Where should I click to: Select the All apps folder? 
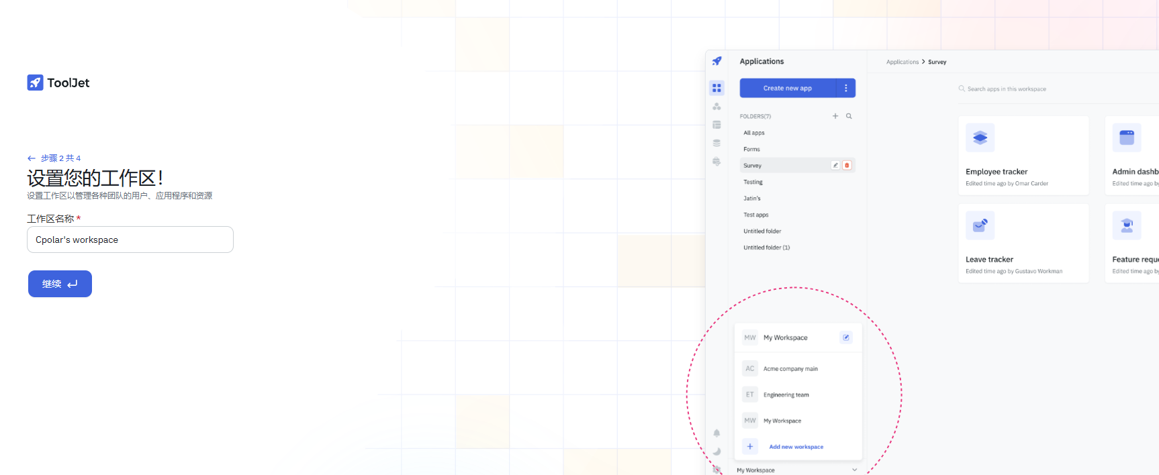754,133
